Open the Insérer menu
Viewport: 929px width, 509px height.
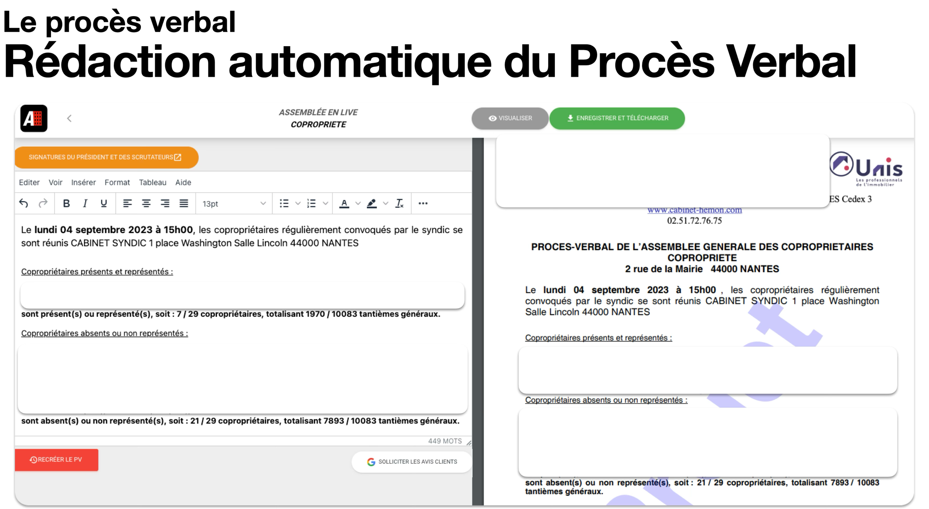(83, 183)
